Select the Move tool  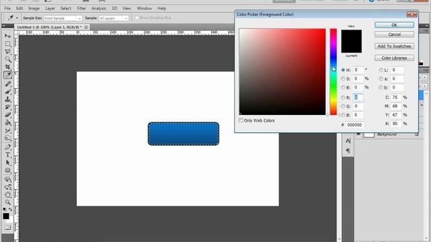pos(7,36)
